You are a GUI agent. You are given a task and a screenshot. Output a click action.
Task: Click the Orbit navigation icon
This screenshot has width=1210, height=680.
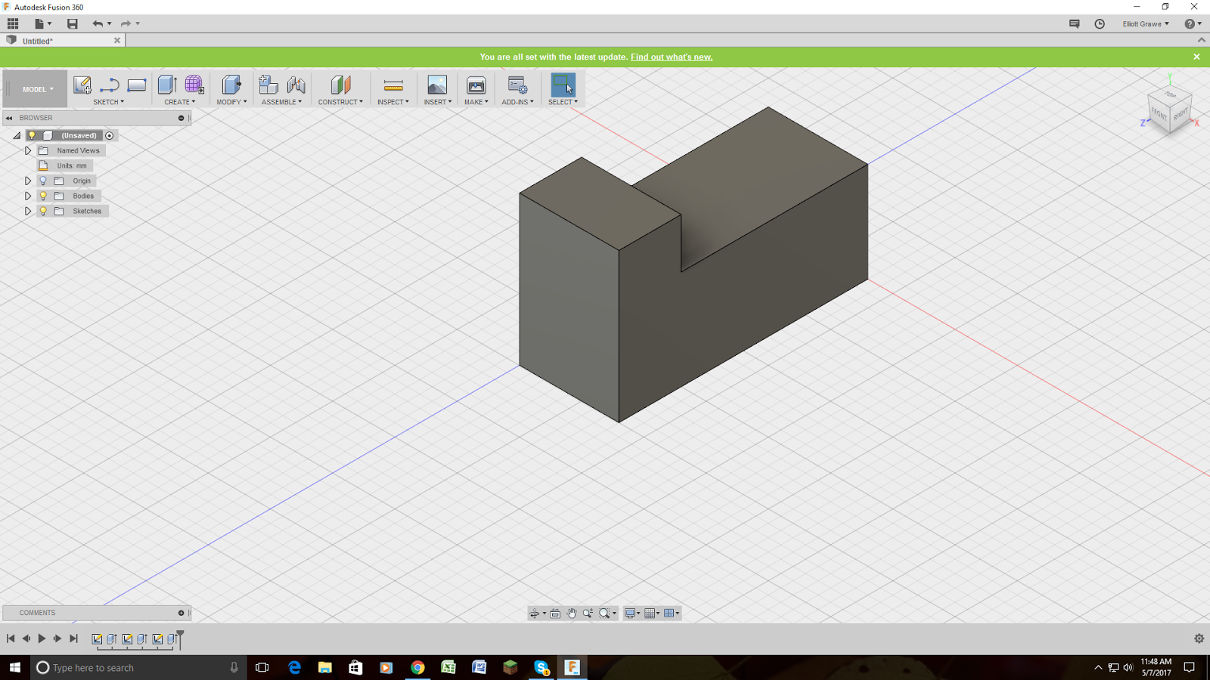pyautogui.click(x=535, y=614)
